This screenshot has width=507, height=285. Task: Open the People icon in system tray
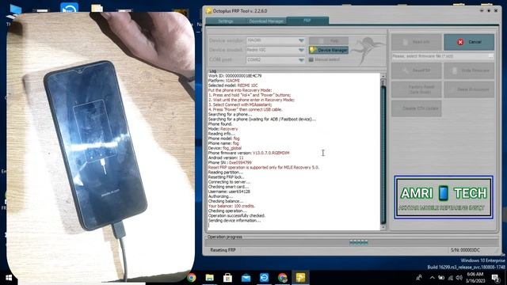pyautogui.click(x=419, y=278)
